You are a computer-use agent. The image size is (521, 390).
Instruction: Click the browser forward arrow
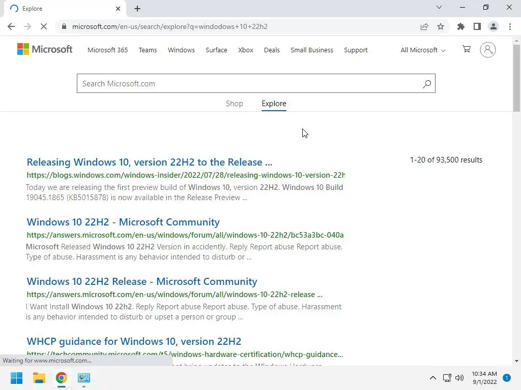click(27, 26)
